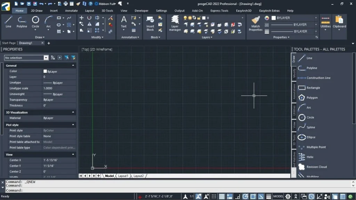The height and width of the screenshot is (200, 356).
Task: Collapse the Plot style section
Action: click(73, 125)
